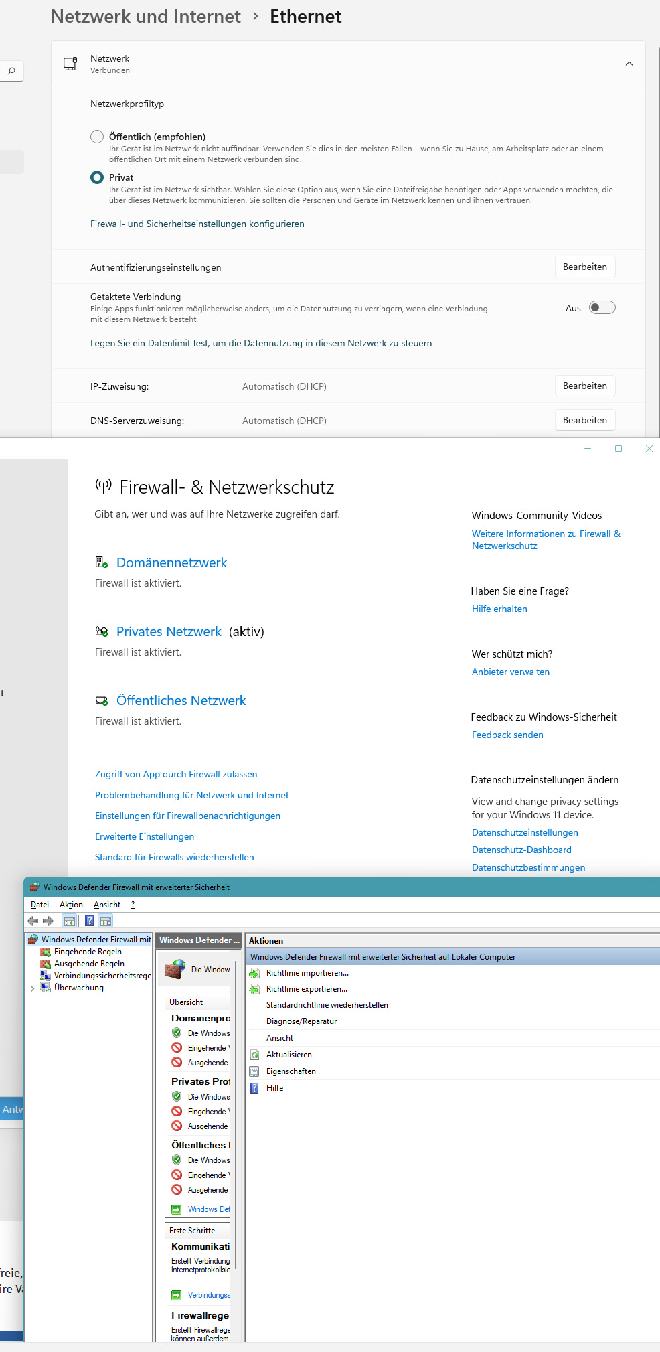Click the Verbindungssicherheitsregeln tree icon
The width and height of the screenshot is (660, 1352).
coord(46,976)
